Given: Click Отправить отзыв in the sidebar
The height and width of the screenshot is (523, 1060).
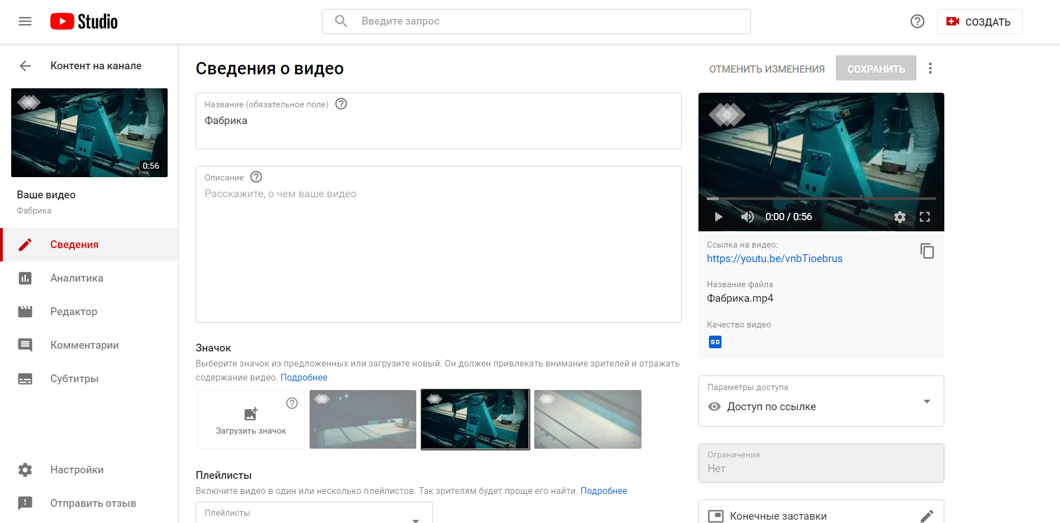Looking at the screenshot, I should click(x=89, y=503).
